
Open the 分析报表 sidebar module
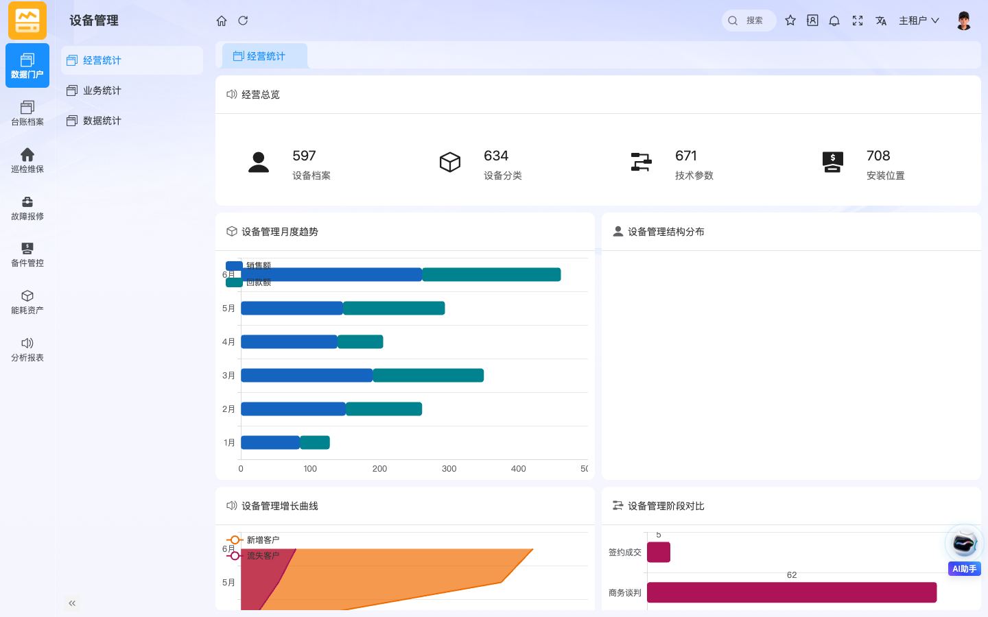[x=27, y=349]
